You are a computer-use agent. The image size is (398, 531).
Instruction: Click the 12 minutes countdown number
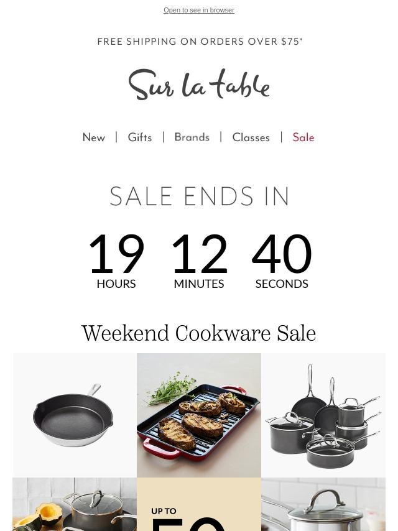point(199,253)
